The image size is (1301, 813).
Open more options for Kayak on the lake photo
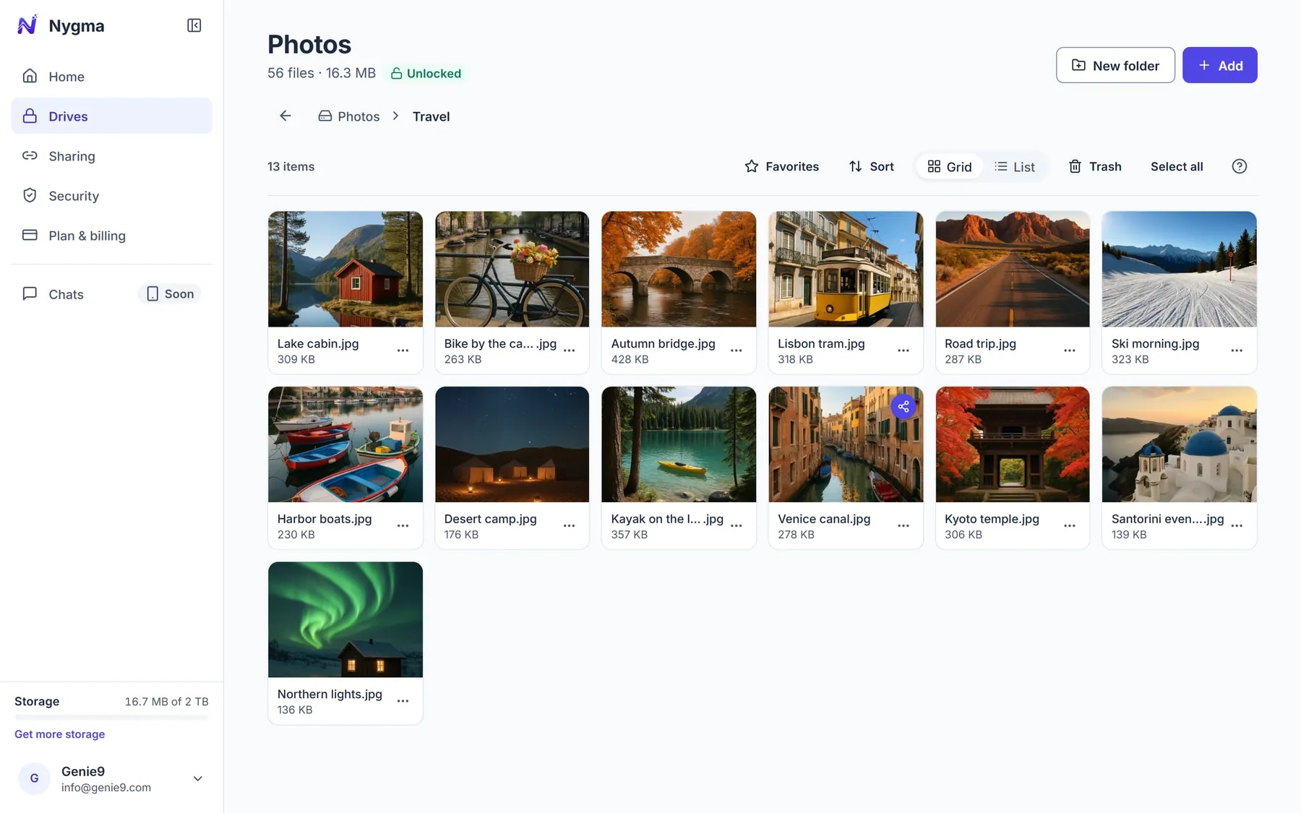[736, 526]
